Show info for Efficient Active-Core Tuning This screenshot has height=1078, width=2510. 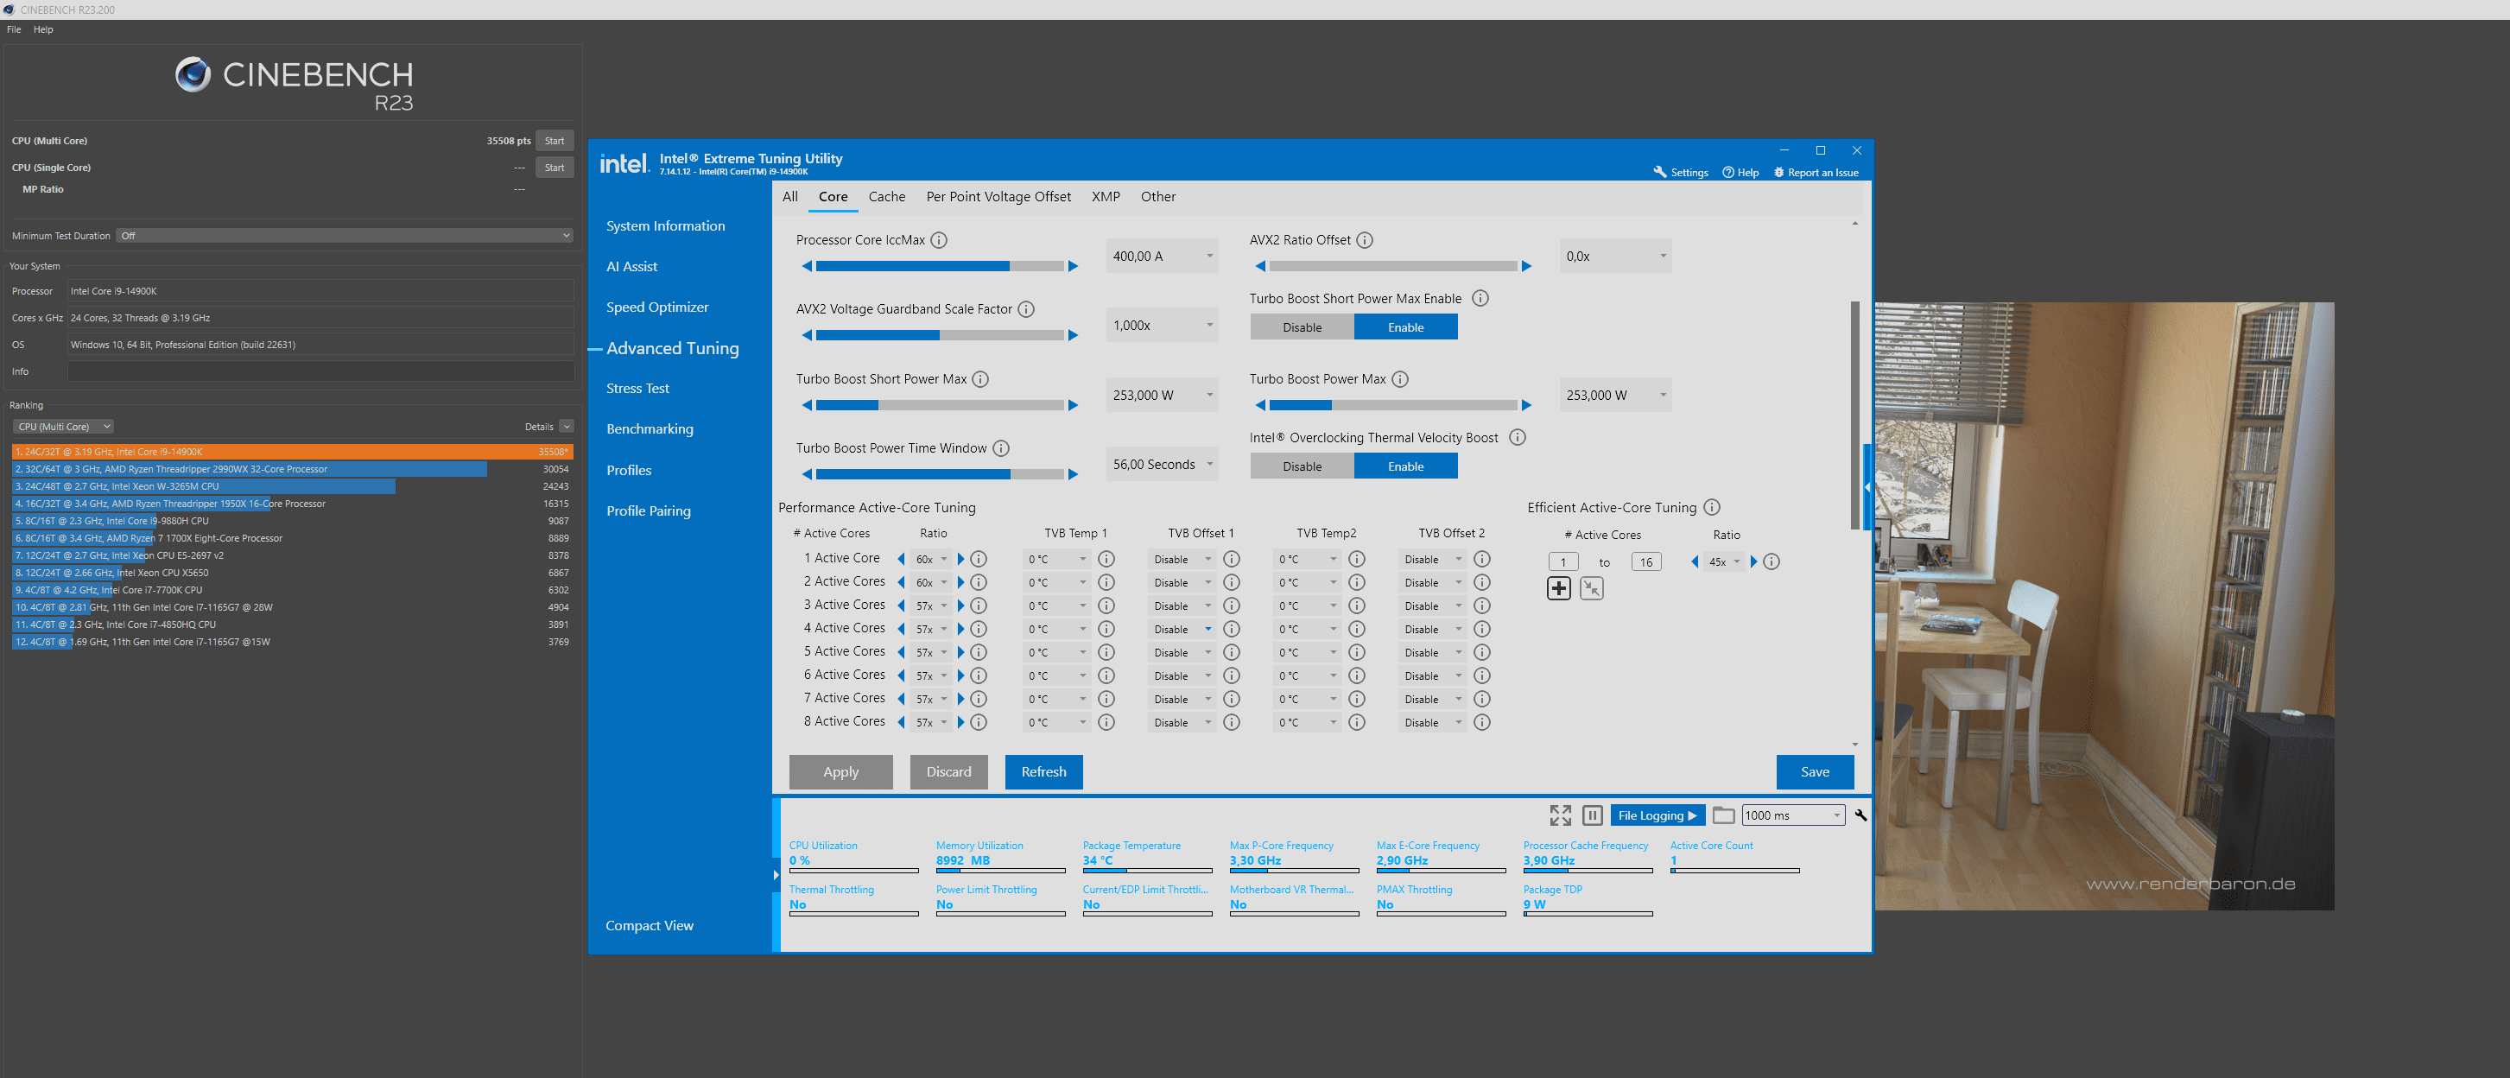[1712, 507]
